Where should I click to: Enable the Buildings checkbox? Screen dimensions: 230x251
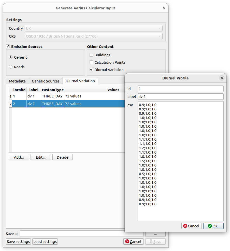tap(91, 55)
